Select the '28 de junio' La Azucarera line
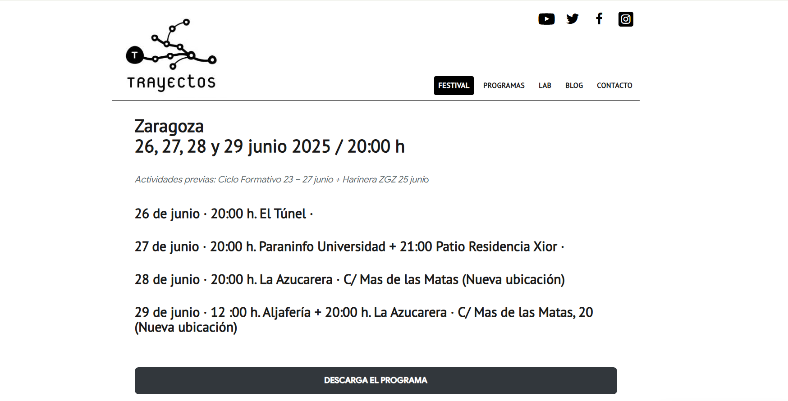The image size is (788, 401). [x=350, y=279]
